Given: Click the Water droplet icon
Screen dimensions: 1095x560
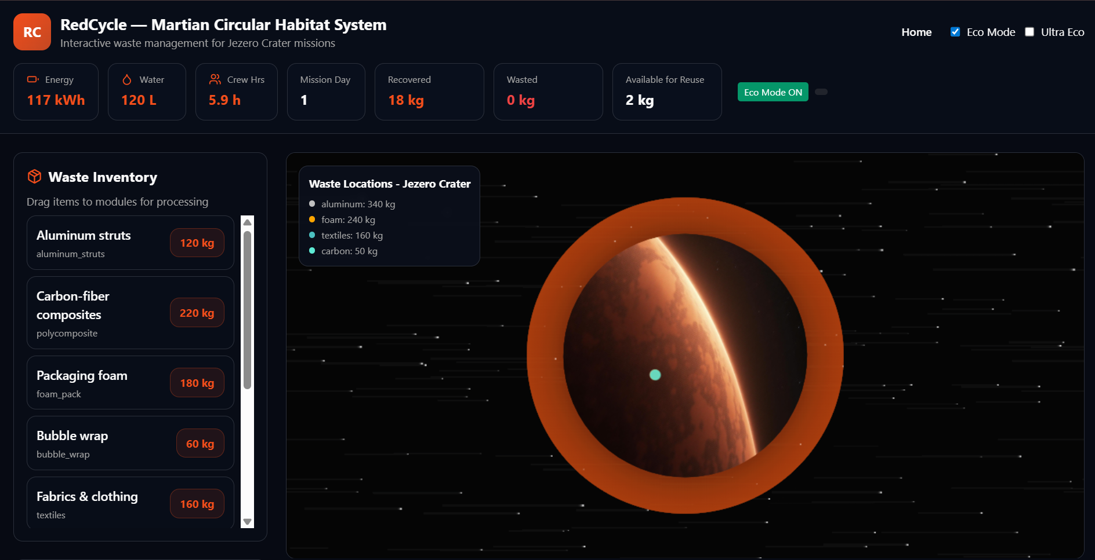Looking at the screenshot, I should tap(127, 79).
